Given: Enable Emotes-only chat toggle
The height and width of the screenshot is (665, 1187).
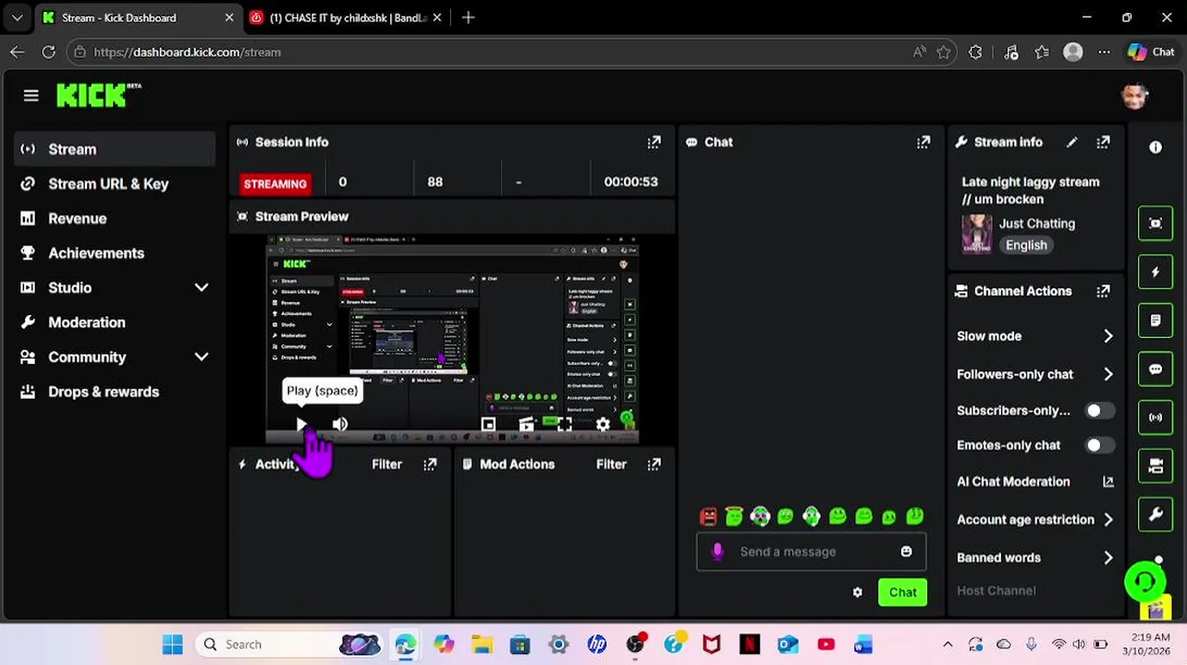Looking at the screenshot, I should pos(1099,445).
